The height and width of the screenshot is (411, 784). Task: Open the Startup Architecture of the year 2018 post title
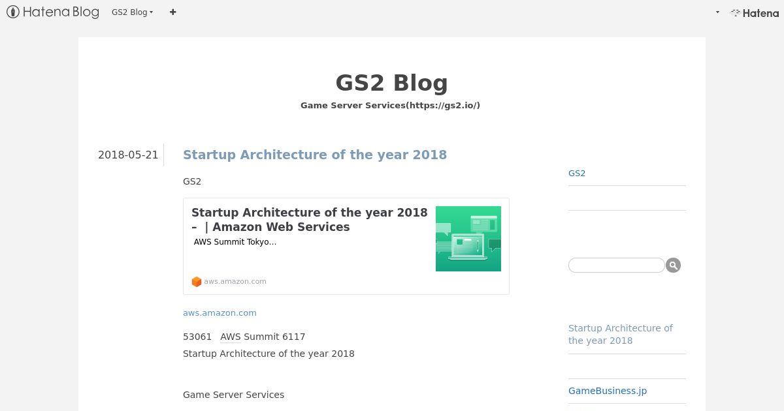tap(315, 155)
